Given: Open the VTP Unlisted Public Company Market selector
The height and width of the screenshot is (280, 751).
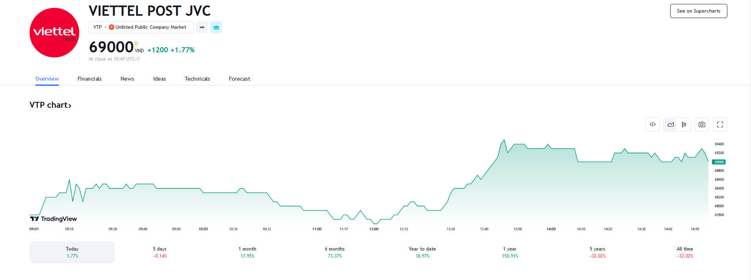Looking at the screenshot, I should point(141,27).
